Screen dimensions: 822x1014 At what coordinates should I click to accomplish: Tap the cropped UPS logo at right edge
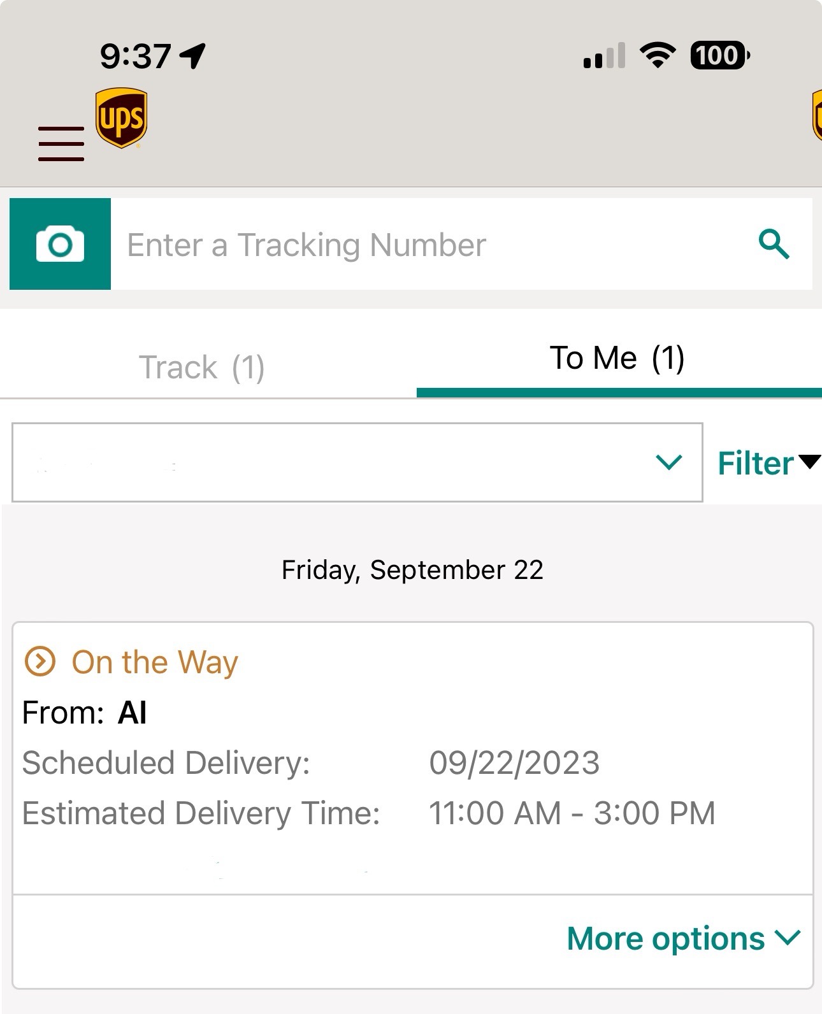816,116
